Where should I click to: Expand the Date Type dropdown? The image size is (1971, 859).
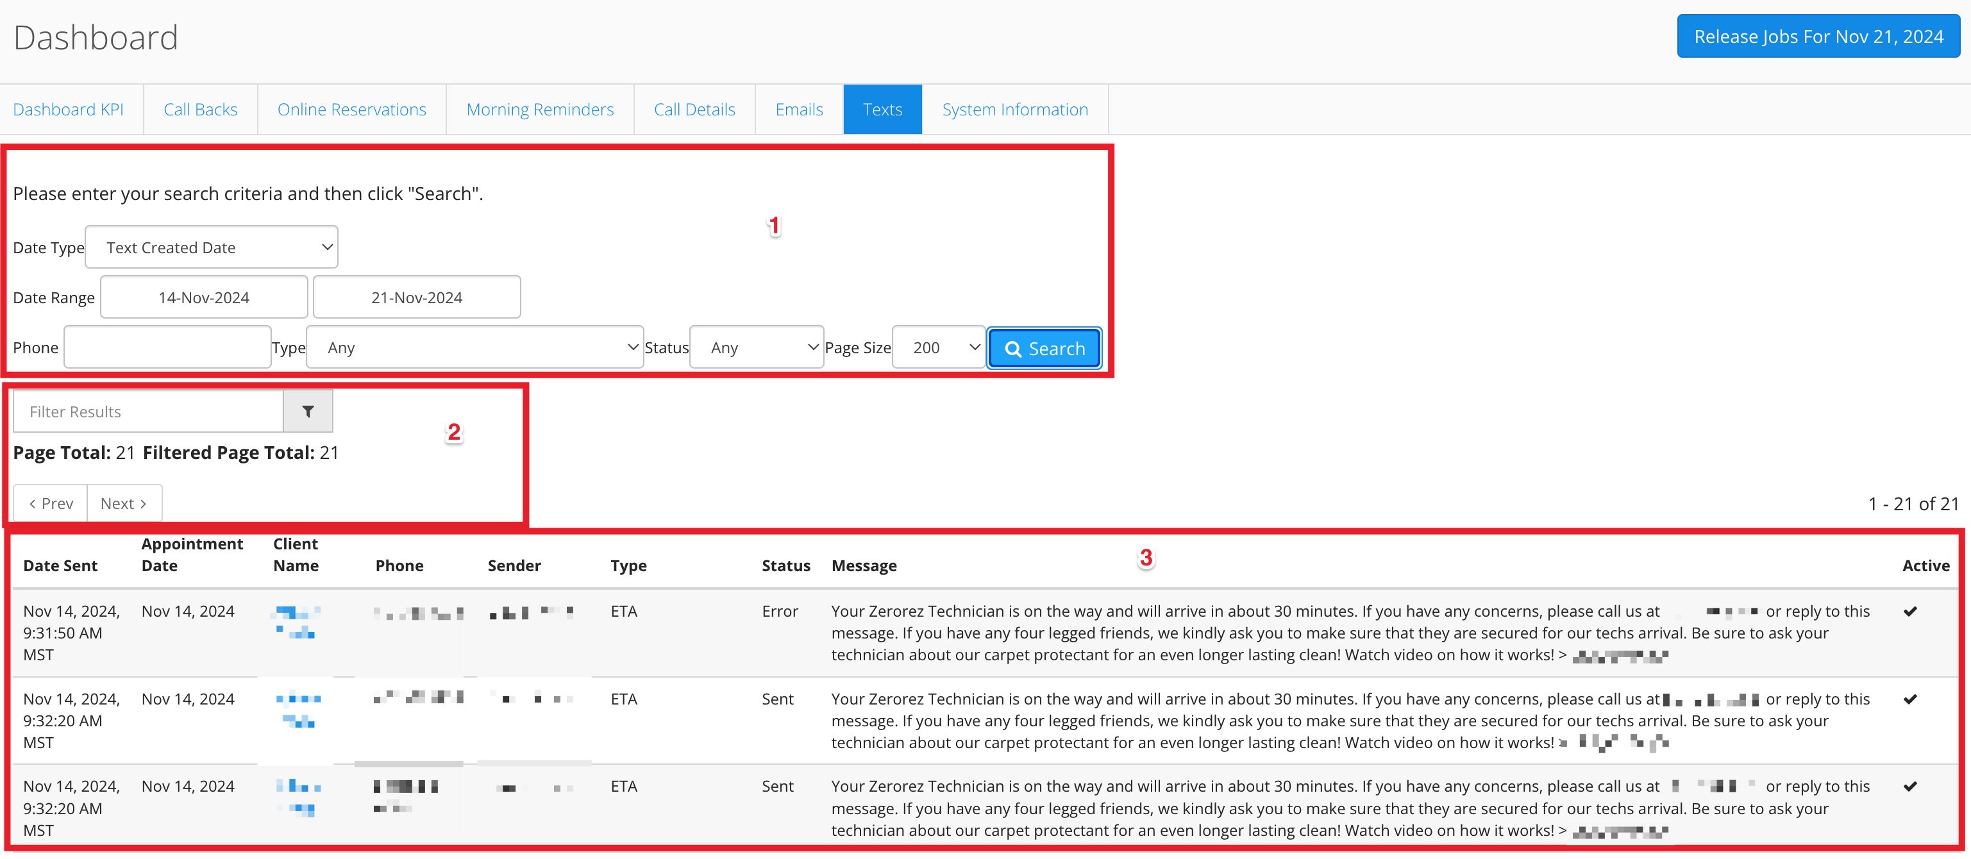click(x=212, y=247)
